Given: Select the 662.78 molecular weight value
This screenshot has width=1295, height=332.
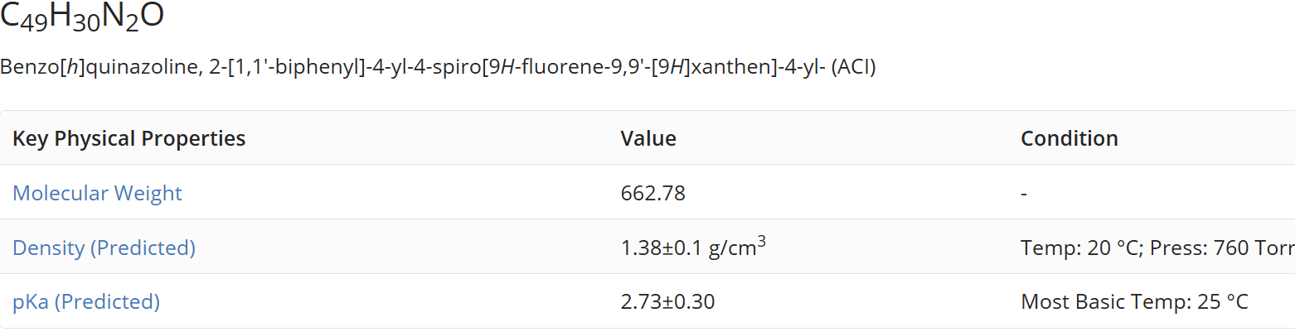Looking at the screenshot, I should pos(653,193).
